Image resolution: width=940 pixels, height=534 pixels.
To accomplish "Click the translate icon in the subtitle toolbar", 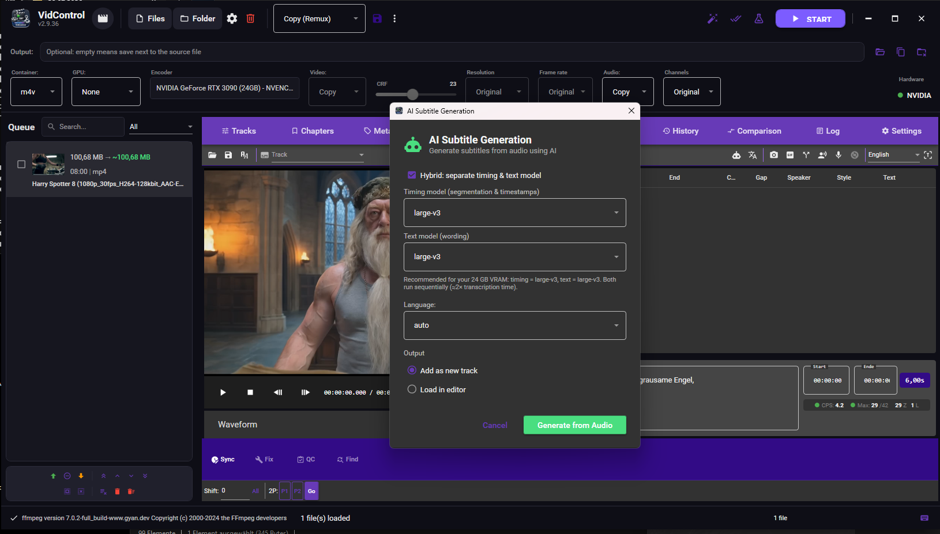I will tap(753, 155).
